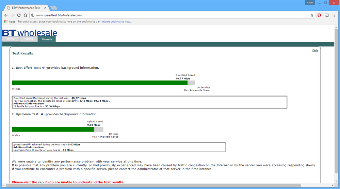Click the Test Results heading

22,53
